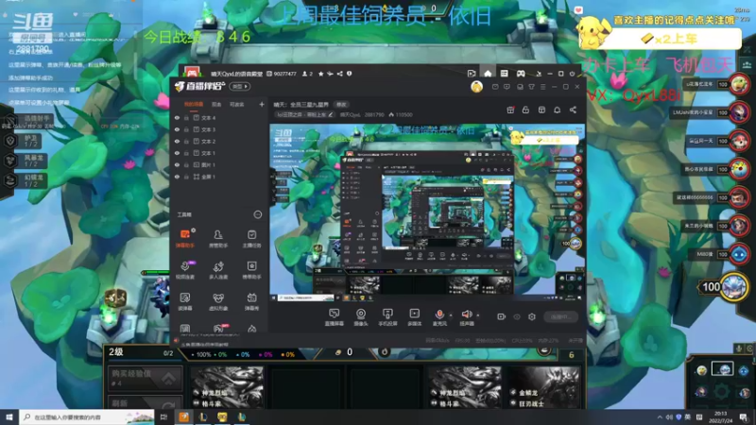
Task: Toggle preview eye icon near settings gear
Action: pos(516,316)
